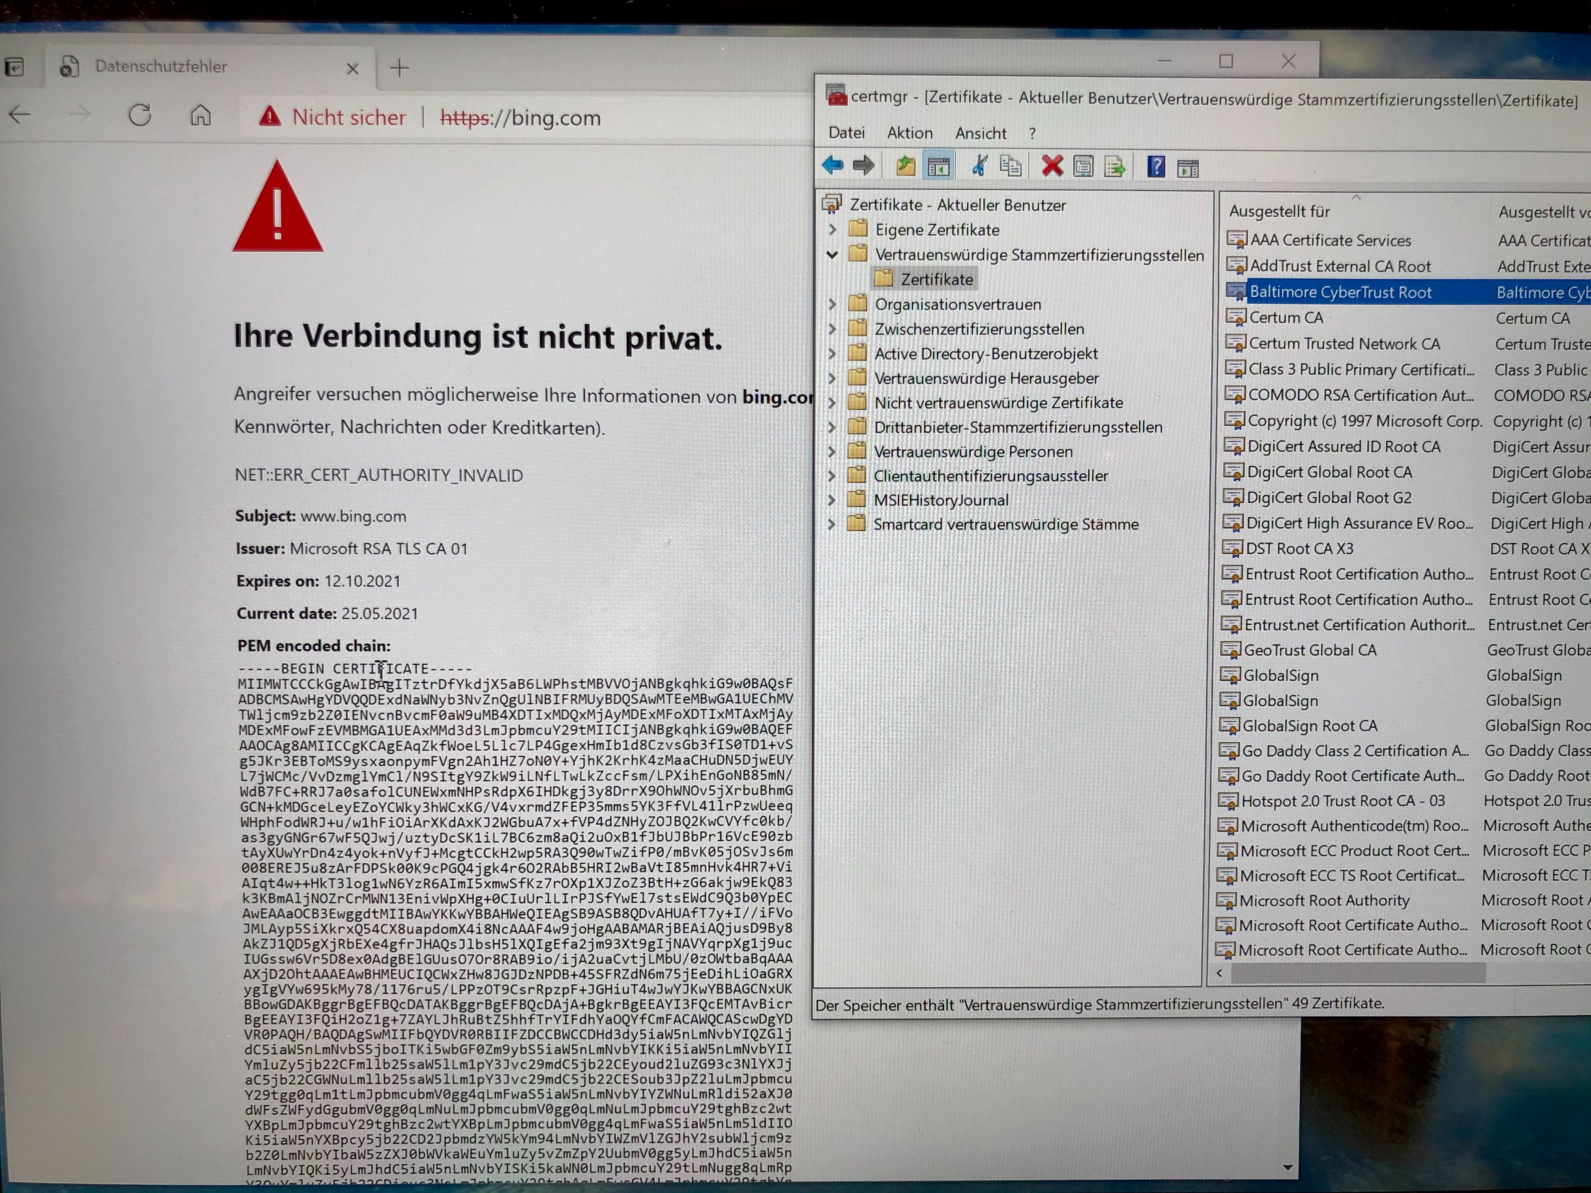Click the blue help question mark icon
The image size is (1591, 1193).
(x=1156, y=168)
